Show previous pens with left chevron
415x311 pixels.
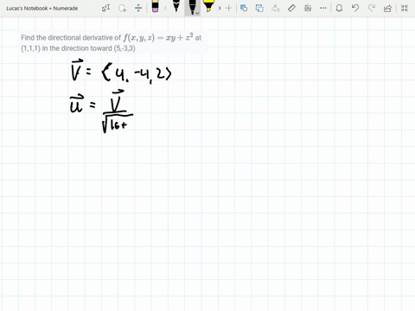[x=165, y=9]
